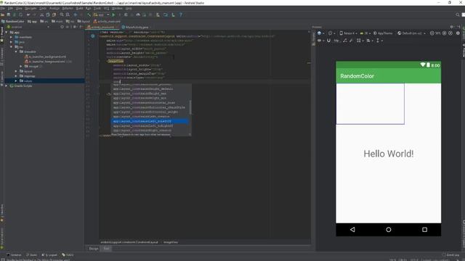The height and width of the screenshot is (261, 465).
Task: Expand the layout folder in project tree
Action: tap(16, 71)
